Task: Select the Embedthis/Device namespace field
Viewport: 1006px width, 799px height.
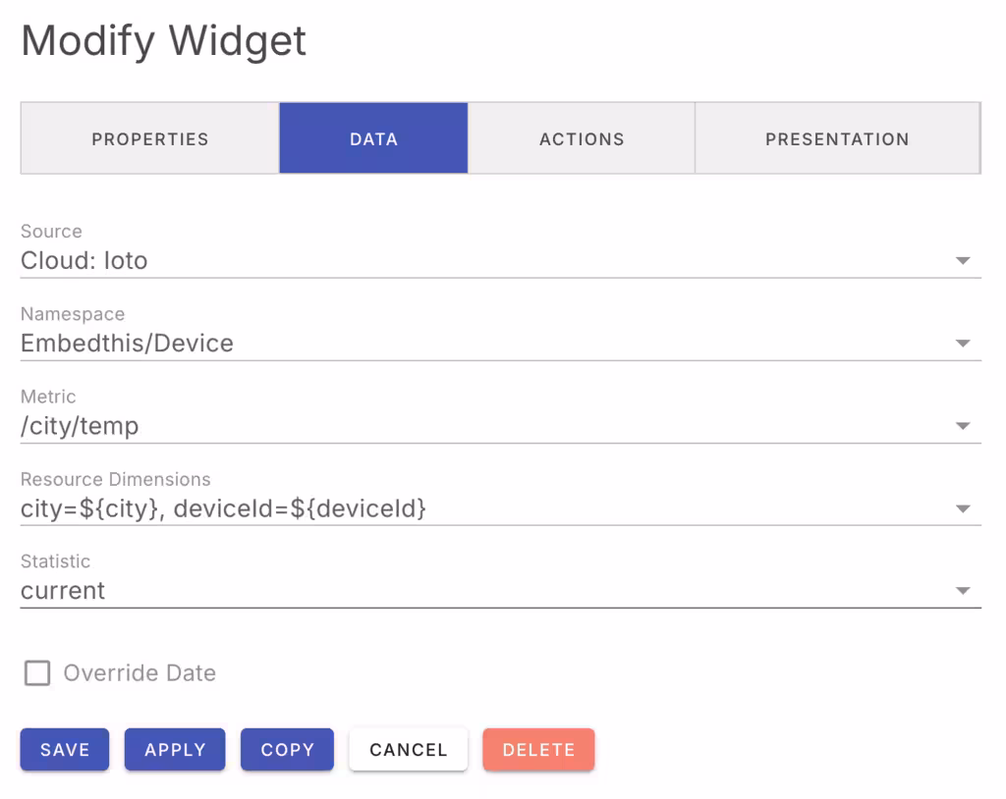Action: [128, 344]
